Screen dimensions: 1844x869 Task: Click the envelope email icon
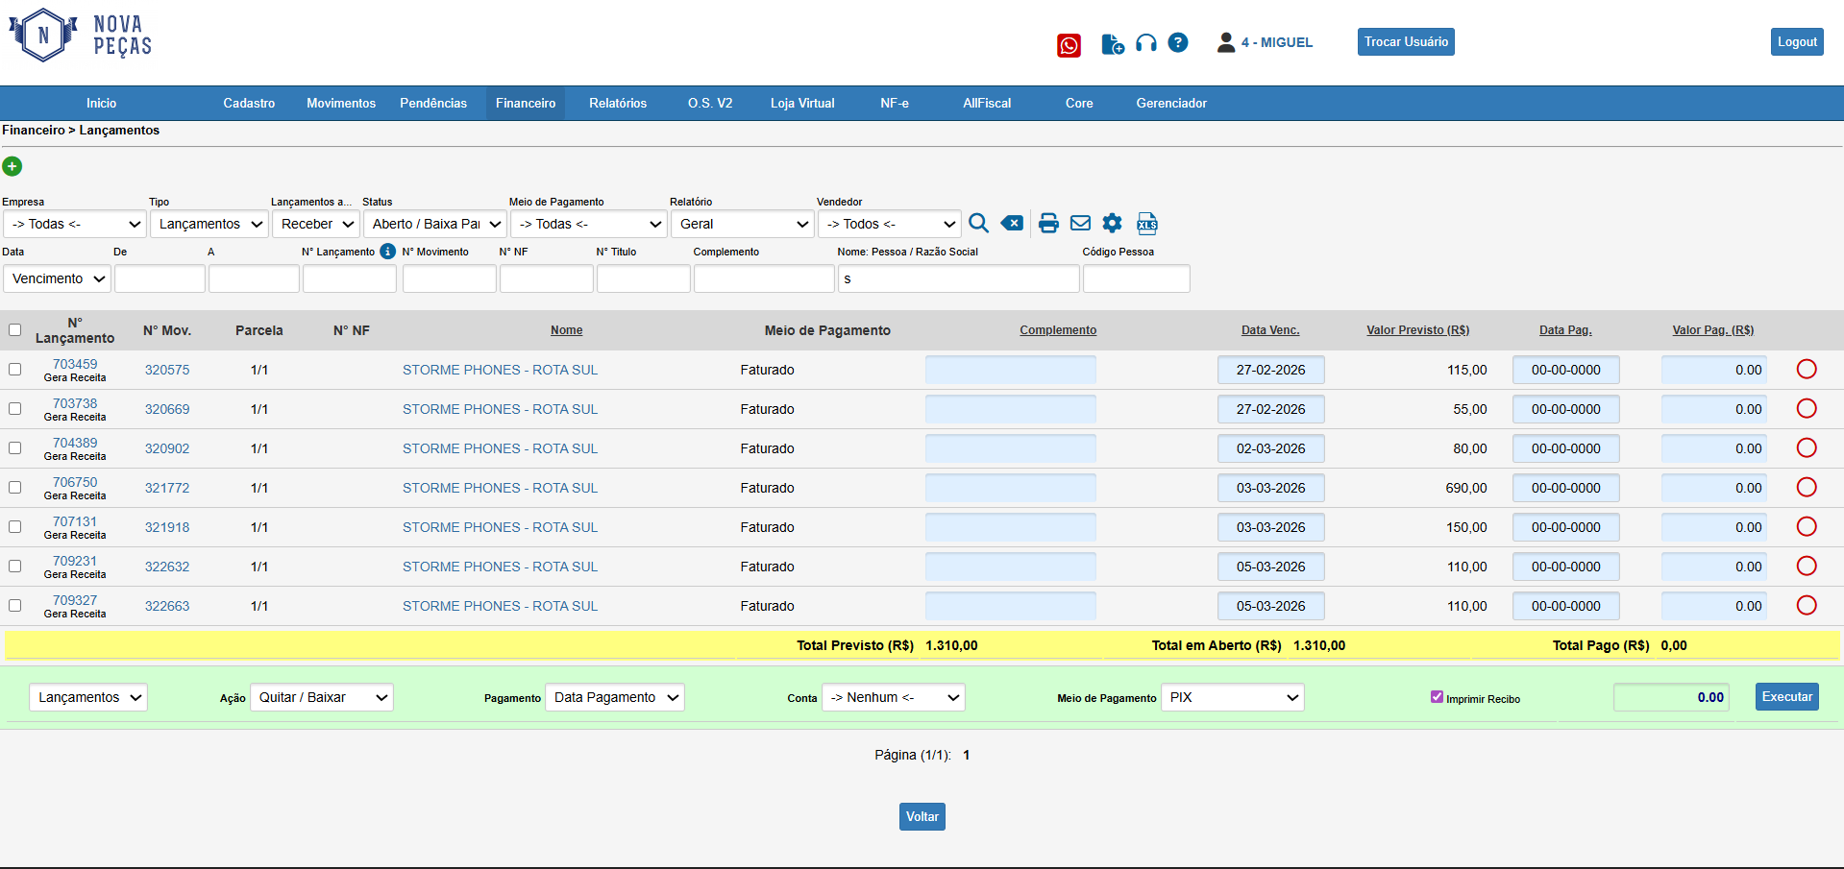click(x=1080, y=224)
